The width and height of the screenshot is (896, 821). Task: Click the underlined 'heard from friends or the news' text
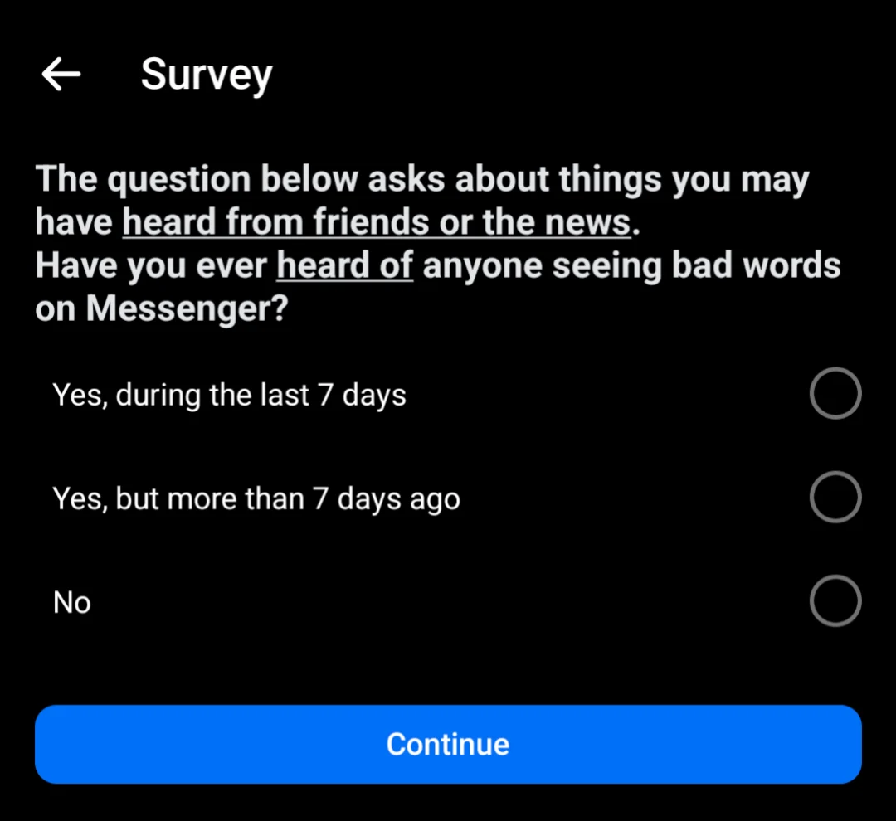(x=375, y=221)
